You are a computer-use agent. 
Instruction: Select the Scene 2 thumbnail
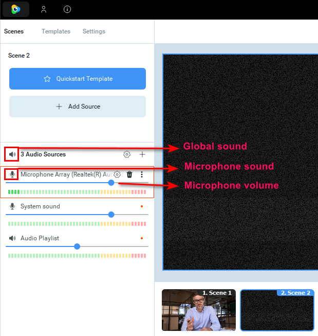(277, 310)
